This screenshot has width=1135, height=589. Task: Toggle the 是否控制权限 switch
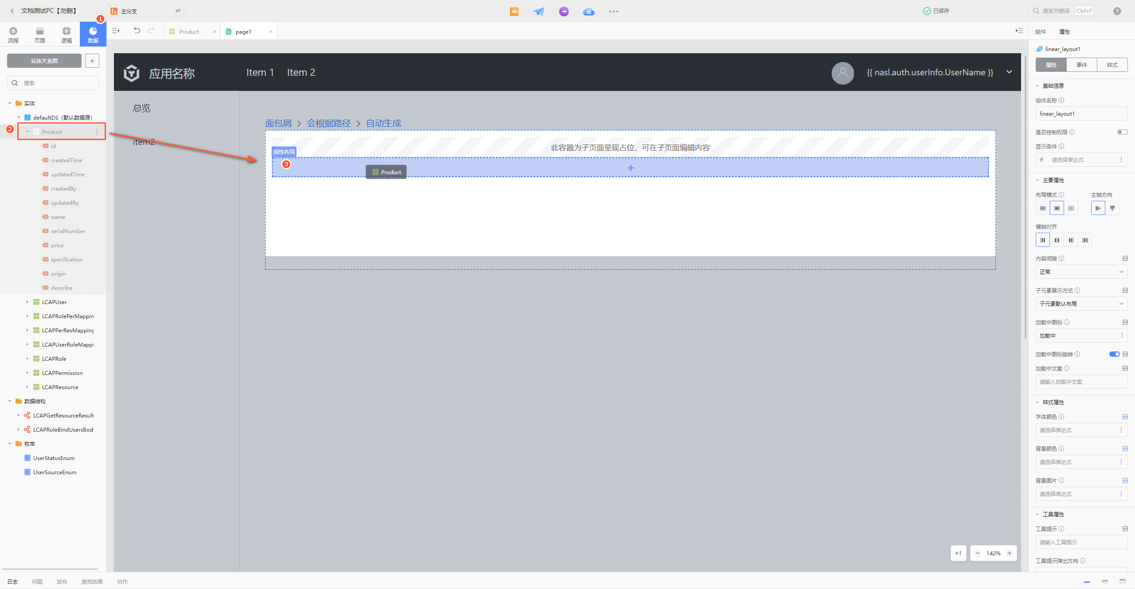click(1122, 132)
